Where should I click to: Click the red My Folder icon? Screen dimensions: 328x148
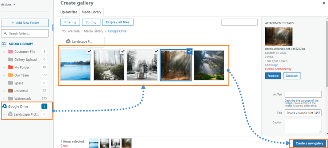click(11, 67)
